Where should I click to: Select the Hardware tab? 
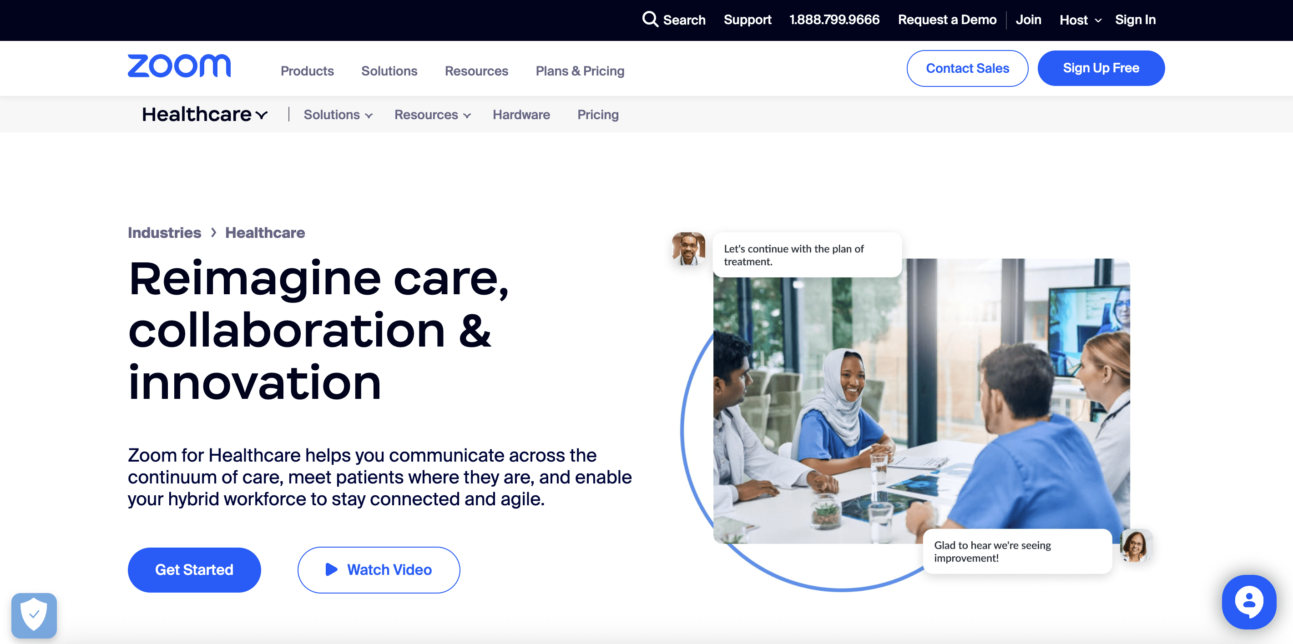(521, 115)
